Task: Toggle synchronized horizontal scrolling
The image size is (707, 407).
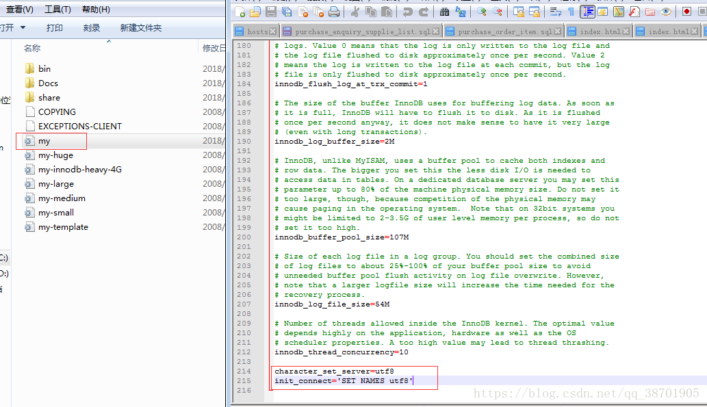Action: (535, 12)
